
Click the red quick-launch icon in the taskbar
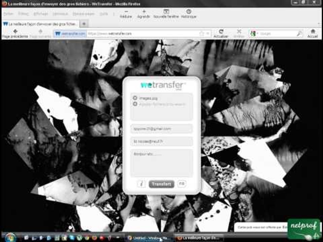[102, 238]
